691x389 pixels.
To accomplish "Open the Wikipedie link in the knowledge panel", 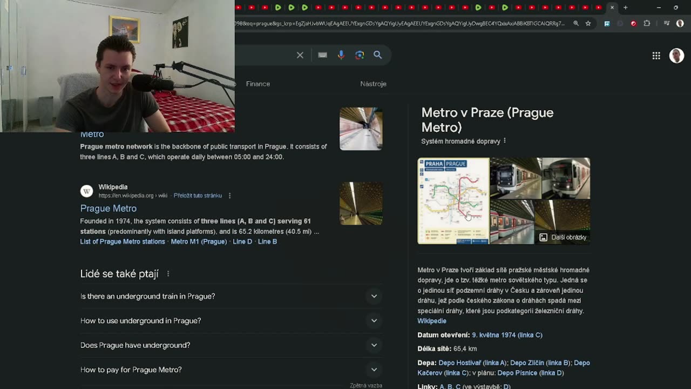I will point(432,321).
